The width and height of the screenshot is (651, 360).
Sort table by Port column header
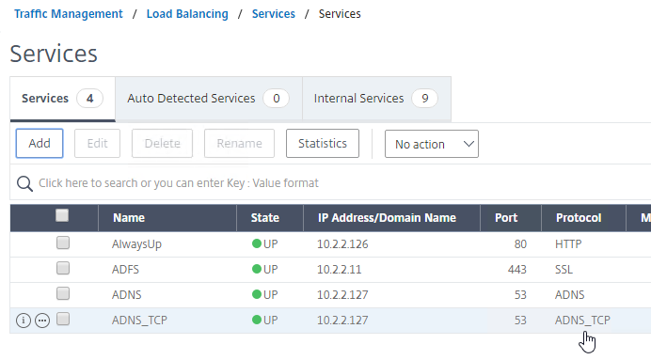click(506, 218)
